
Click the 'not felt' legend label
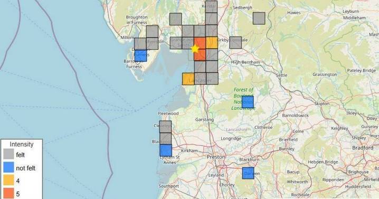point(26,168)
